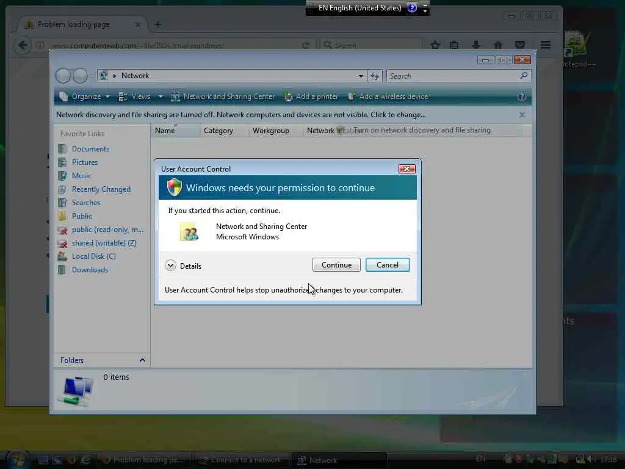Click the browser downloads arrow icon
Screen dimensions: 625x469
[x=476, y=45]
